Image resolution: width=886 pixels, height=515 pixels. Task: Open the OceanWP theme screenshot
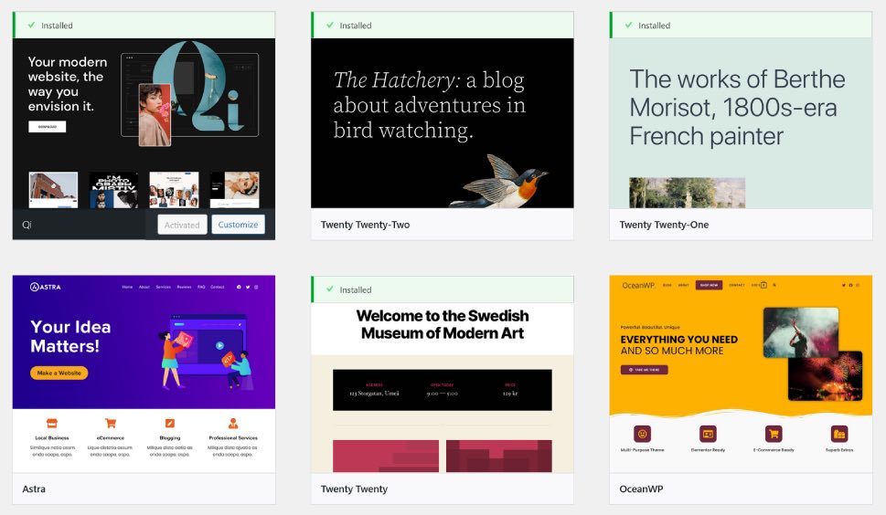coord(741,374)
